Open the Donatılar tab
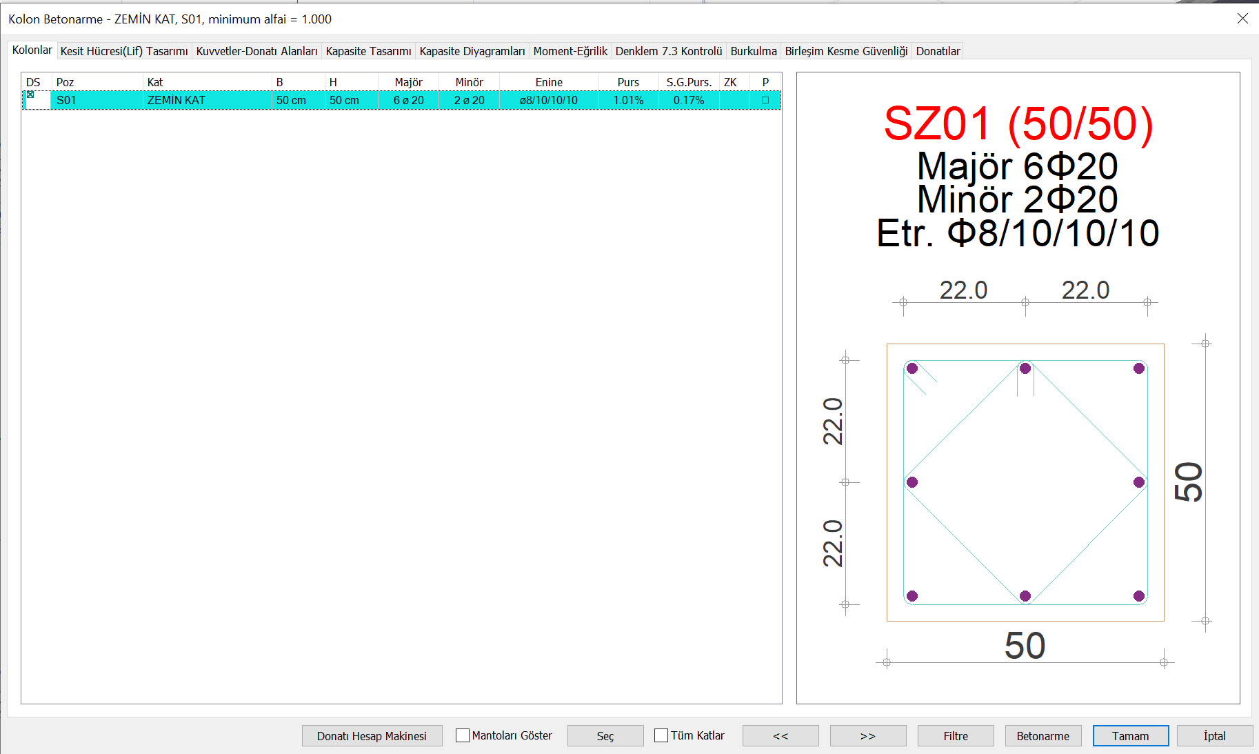The image size is (1259, 754). point(938,51)
